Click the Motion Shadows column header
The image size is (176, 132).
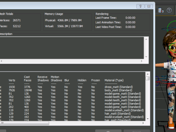56,78
